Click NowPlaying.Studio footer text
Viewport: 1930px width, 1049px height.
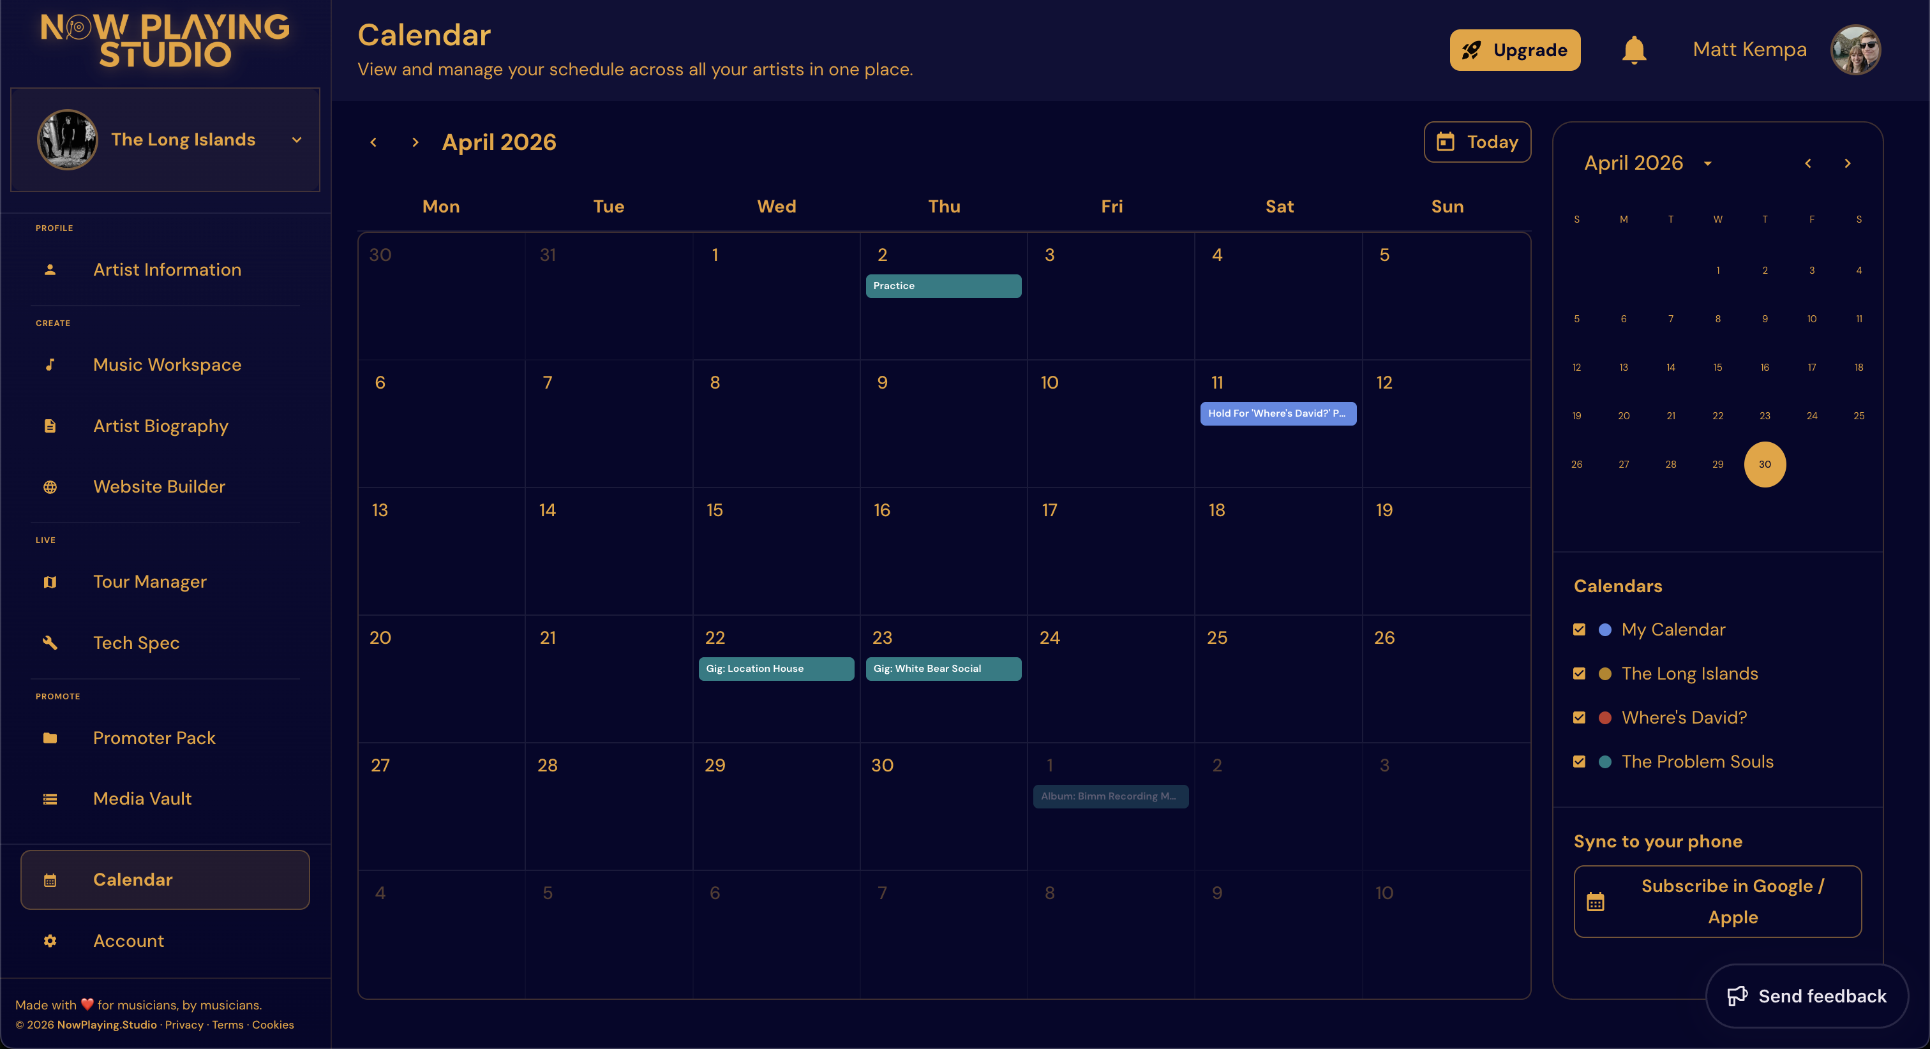pyautogui.click(x=107, y=1025)
